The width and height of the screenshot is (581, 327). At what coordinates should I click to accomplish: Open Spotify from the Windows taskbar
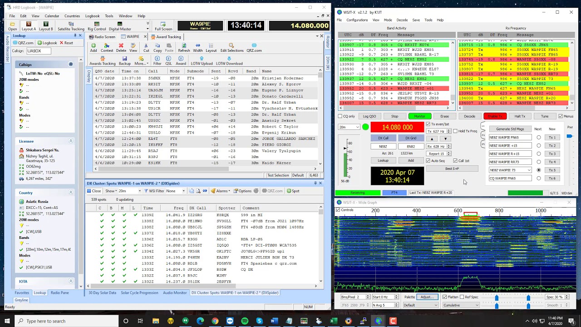click(x=245, y=321)
